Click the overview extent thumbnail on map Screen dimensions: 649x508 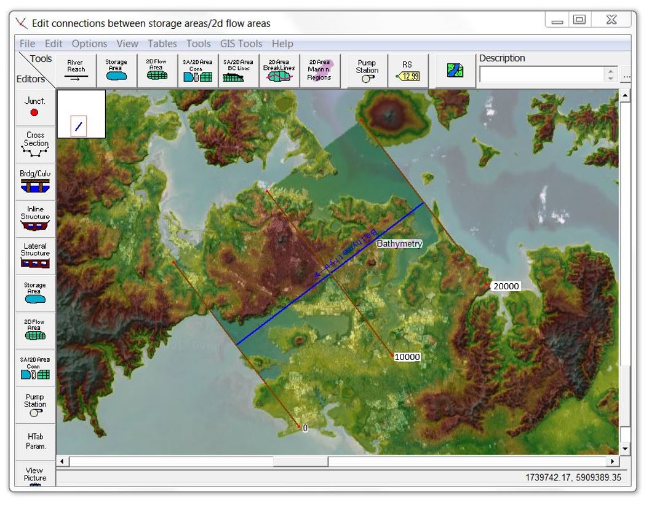pyautogui.click(x=81, y=114)
